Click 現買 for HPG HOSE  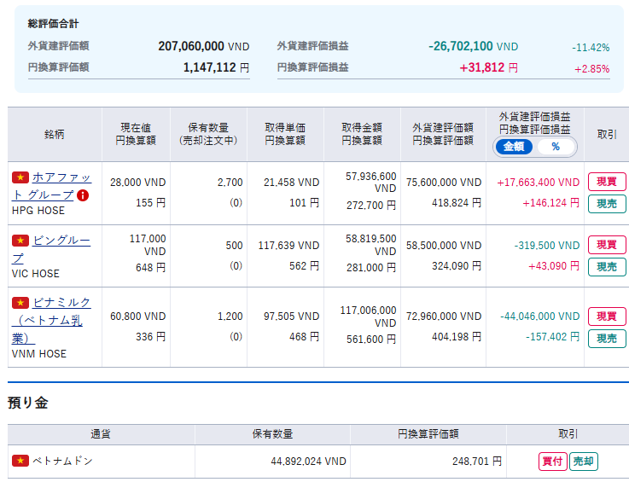point(607,182)
